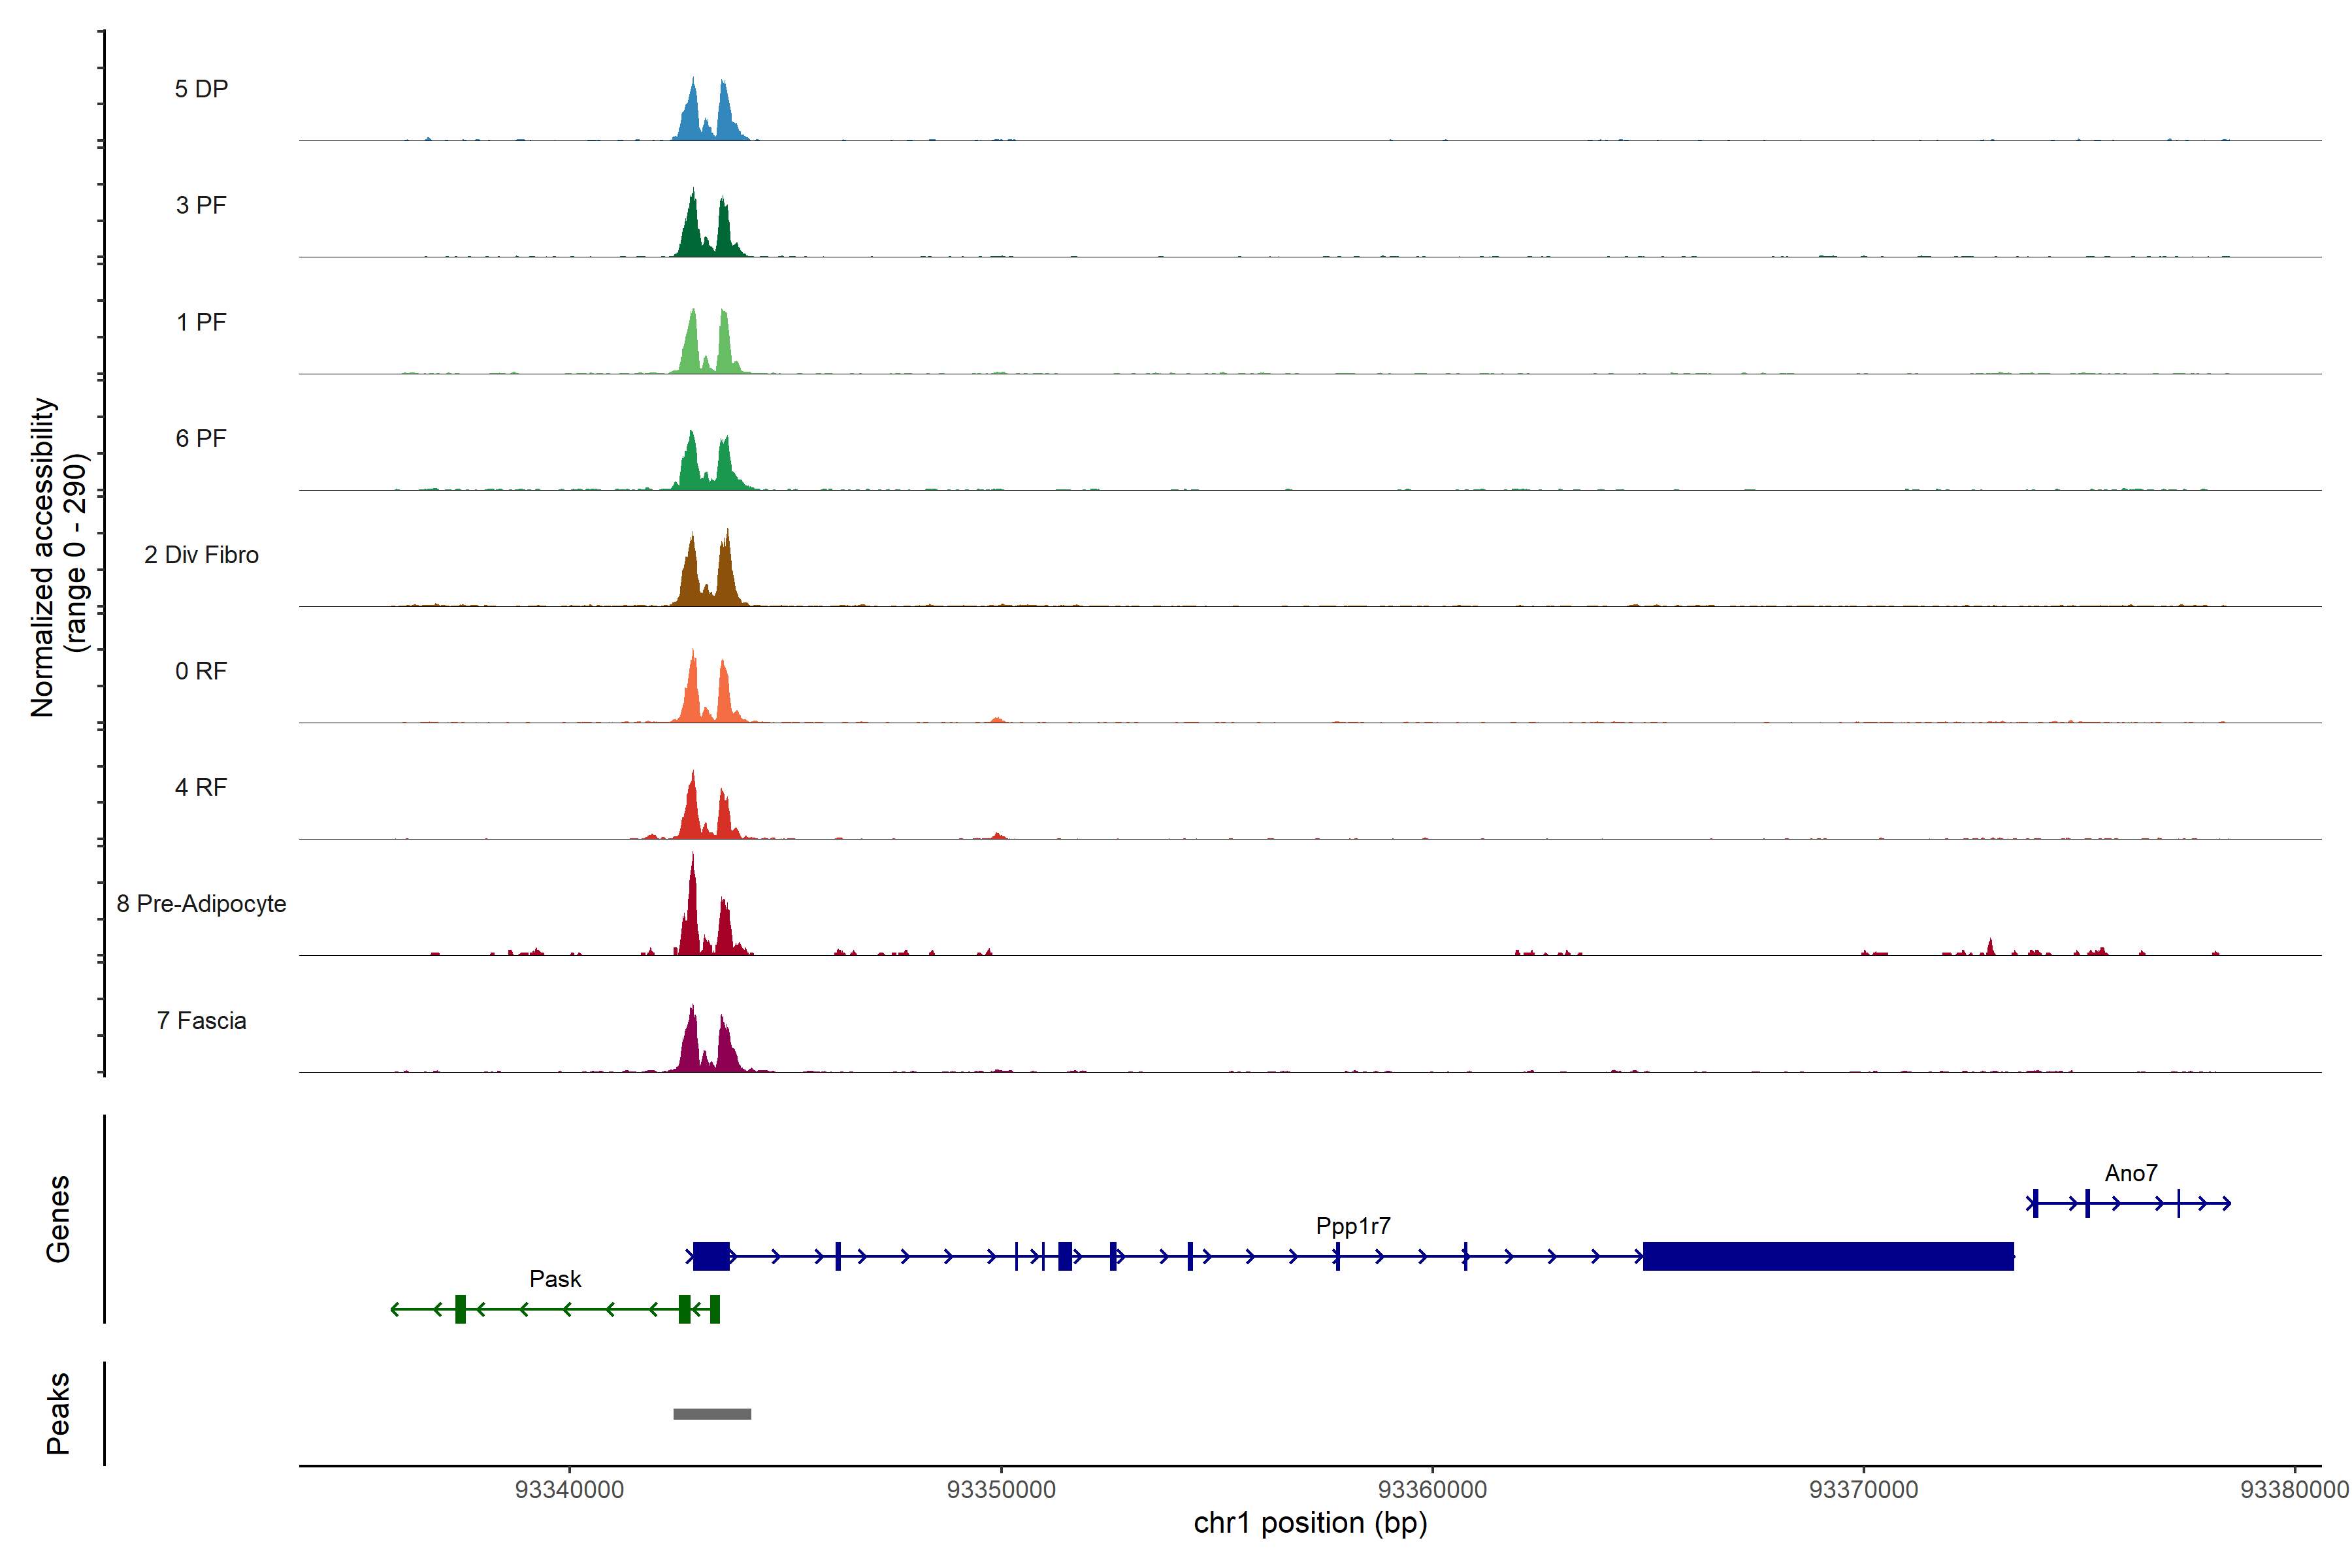Click the chr1 position (bp) axis title
This screenshot has width=2352, height=1568.
tap(1310, 1523)
